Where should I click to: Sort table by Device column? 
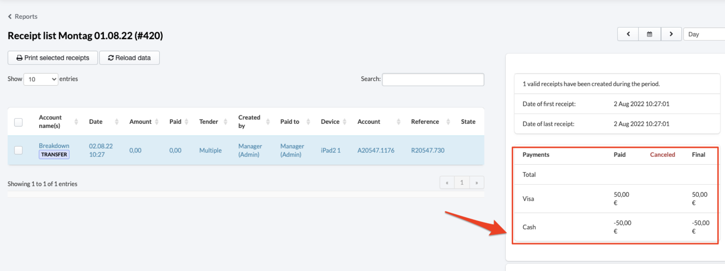[x=330, y=122]
